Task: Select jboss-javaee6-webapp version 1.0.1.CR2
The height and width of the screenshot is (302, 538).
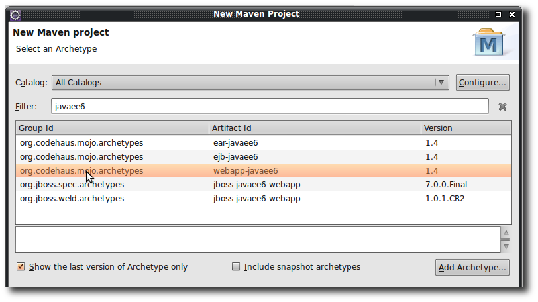Action: (x=264, y=199)
